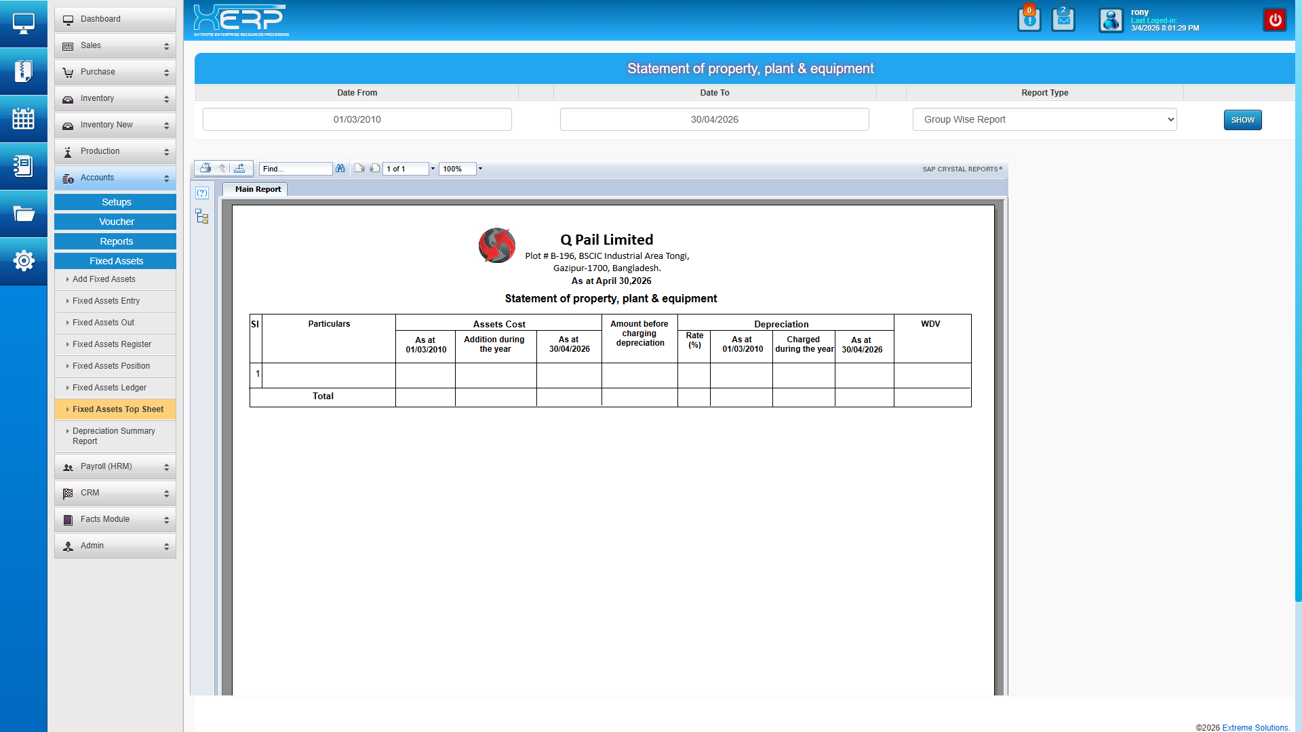Open the Report Type dropdown
The width and height of the screenshot is (1302, 732).
click(1044, 119)
